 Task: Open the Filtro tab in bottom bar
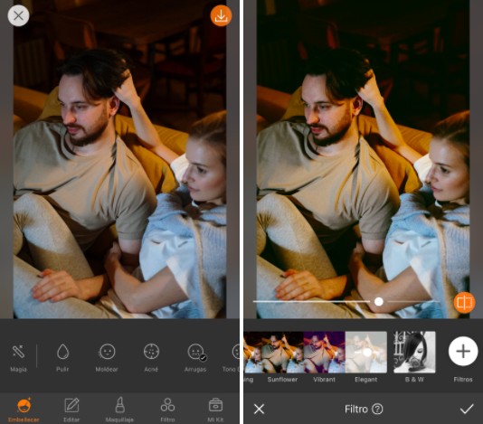click(x=167, y=410)
